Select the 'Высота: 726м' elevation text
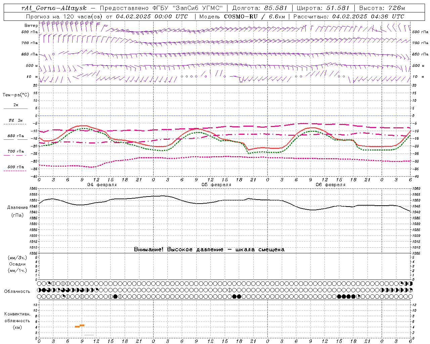The width and height of the screenshot is (430, 344). 382,8
